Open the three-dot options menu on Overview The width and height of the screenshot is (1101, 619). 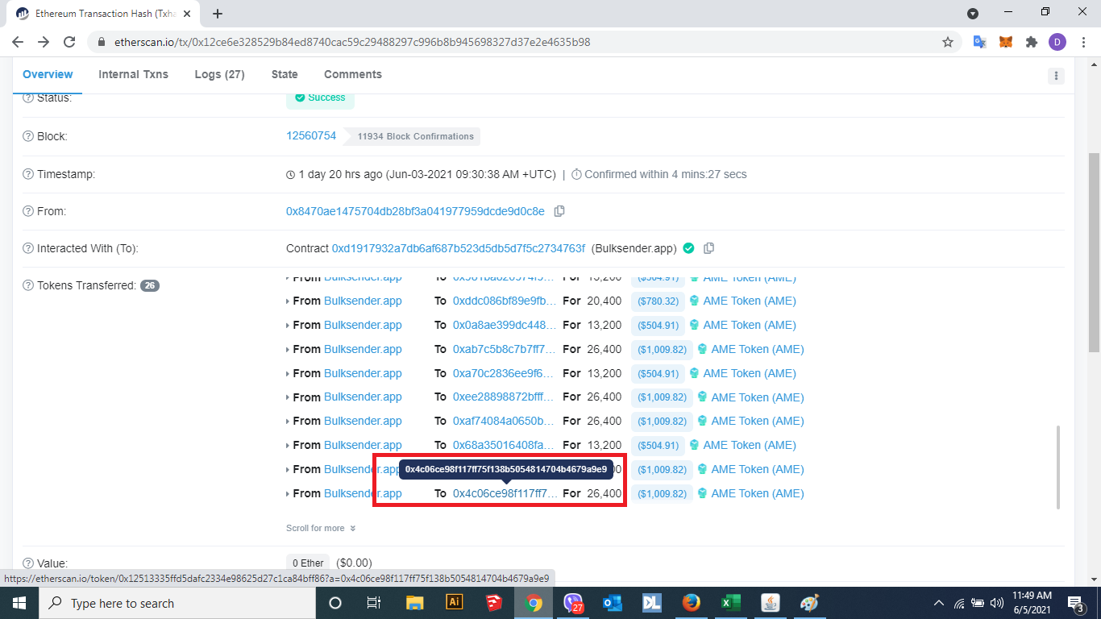click(x=1056, y=76)
